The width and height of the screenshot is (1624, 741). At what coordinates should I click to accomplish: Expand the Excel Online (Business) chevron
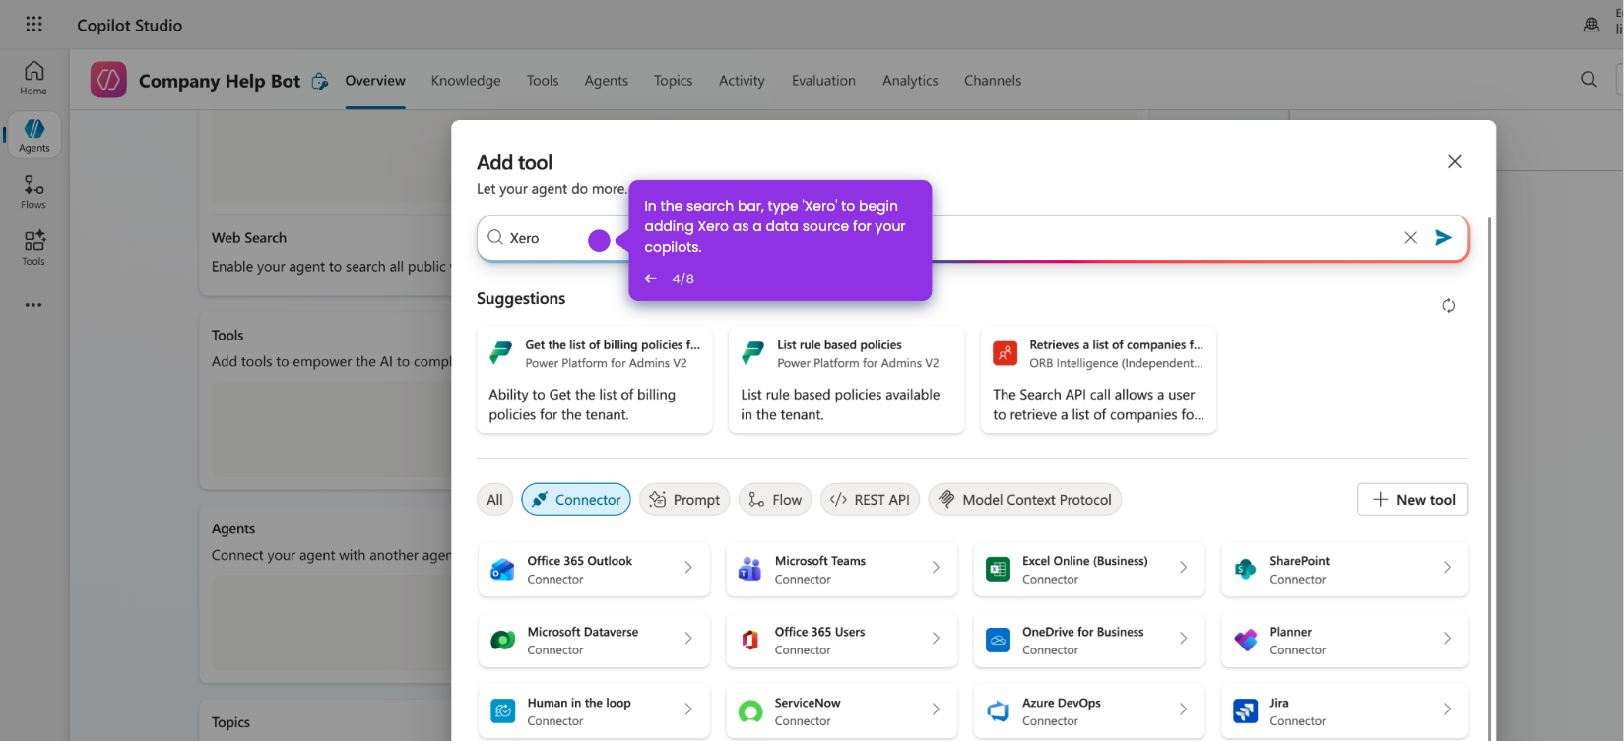[x=1183, y=568]
